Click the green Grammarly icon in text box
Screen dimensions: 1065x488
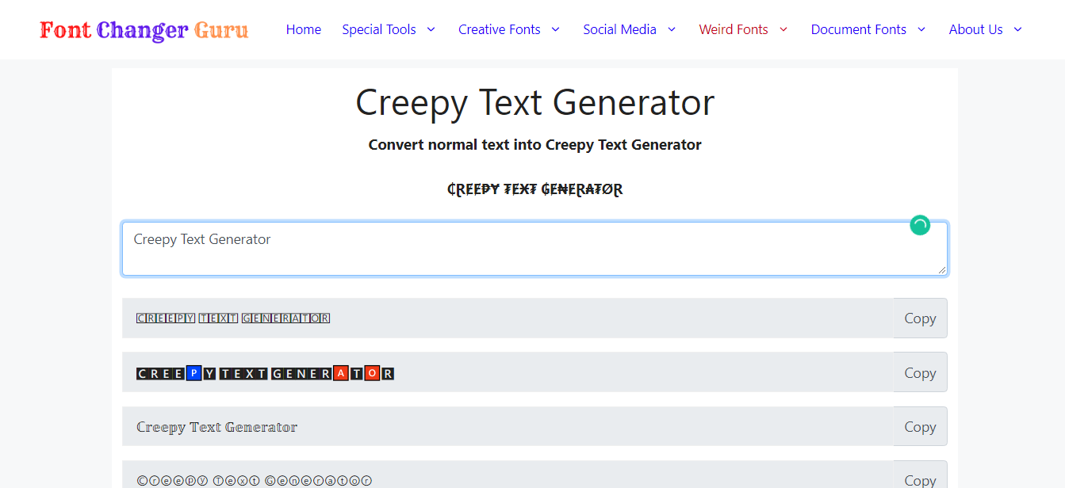[919, 226]
